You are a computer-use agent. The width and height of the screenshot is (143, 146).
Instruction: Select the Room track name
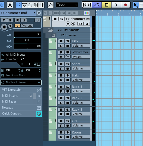[76, 132]
